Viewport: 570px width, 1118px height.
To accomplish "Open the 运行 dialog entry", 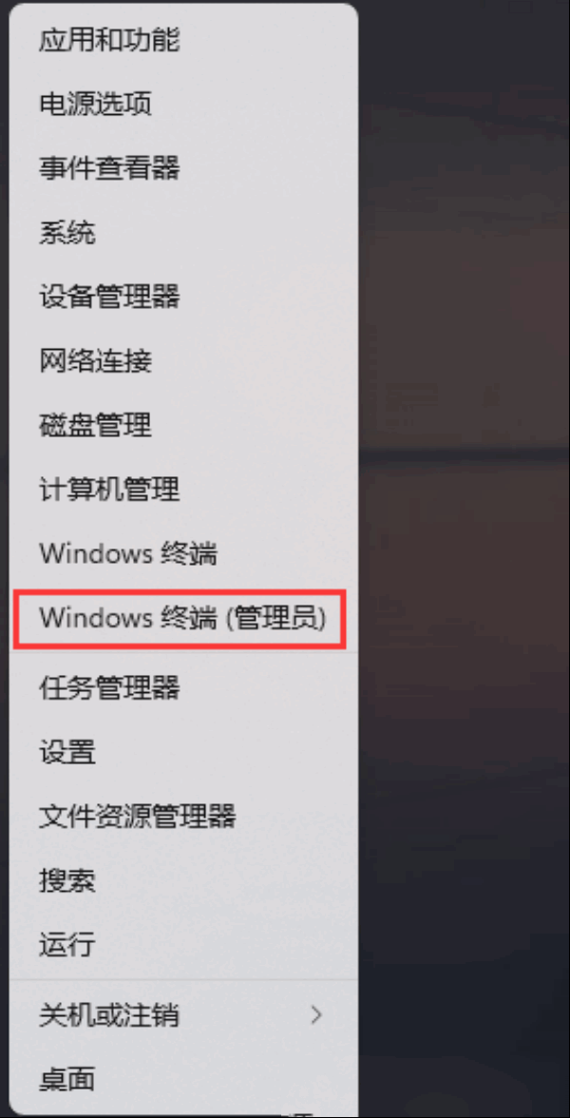I will pyautogui.click(x=183, y=946).
